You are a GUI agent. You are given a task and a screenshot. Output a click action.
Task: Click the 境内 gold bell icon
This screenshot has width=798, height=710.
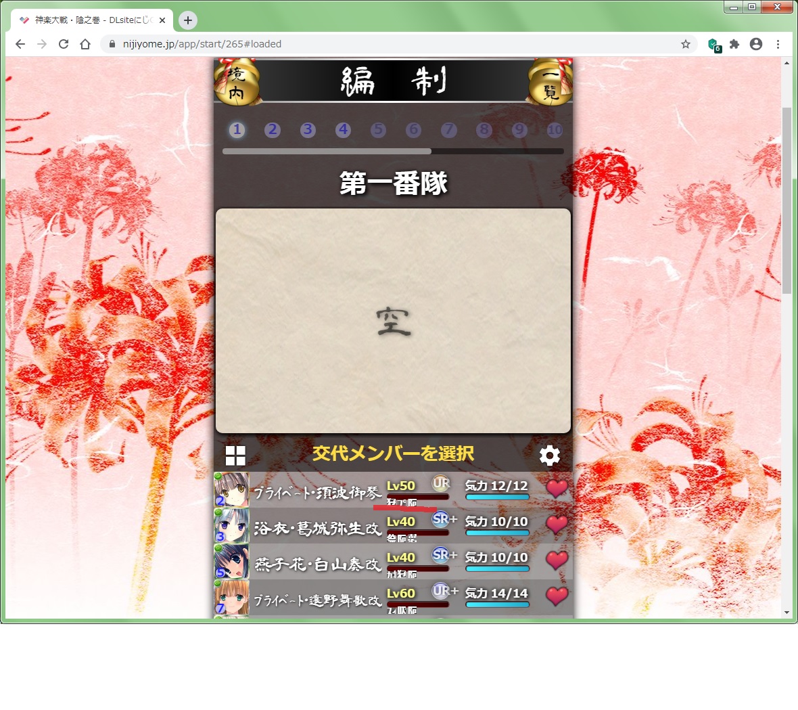(237, 83)
